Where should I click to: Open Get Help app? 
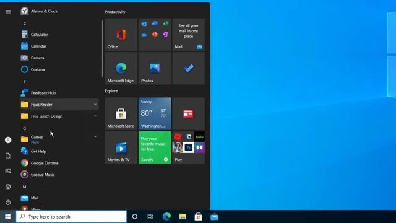[59, 151]
